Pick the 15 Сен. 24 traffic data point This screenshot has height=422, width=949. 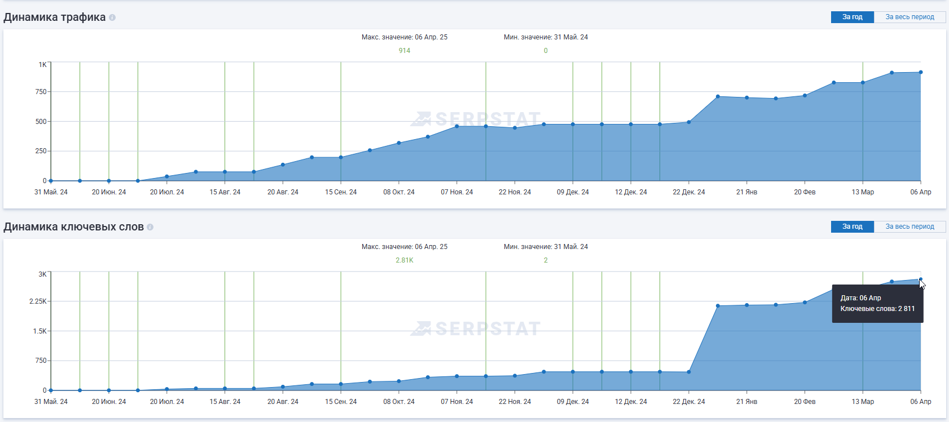[341, 158]
